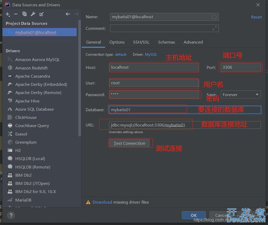This screenshot has height=225, width=268.
Task: Remove selected data source with minus icon
Action: click(x=16, y=14)
